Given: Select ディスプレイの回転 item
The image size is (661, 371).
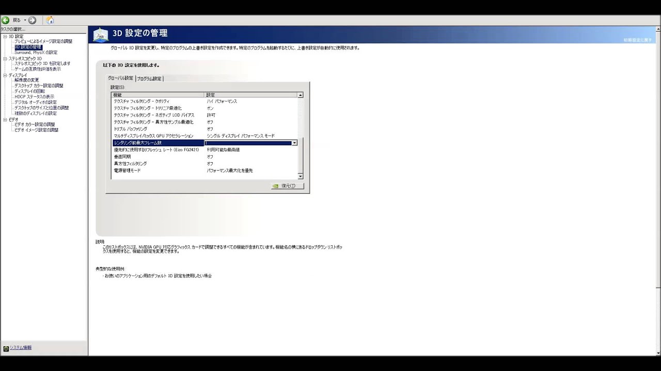Looking at the screenshot, I should click(x=29, y=91).
